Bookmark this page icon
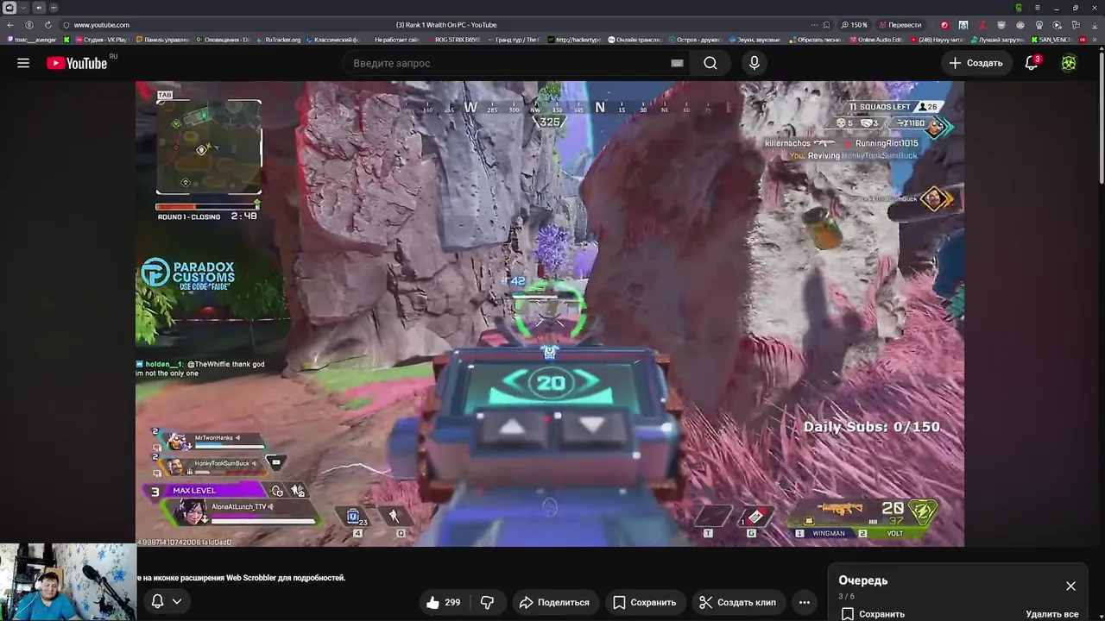1105x621 pixels. click(x=826, y=25)
